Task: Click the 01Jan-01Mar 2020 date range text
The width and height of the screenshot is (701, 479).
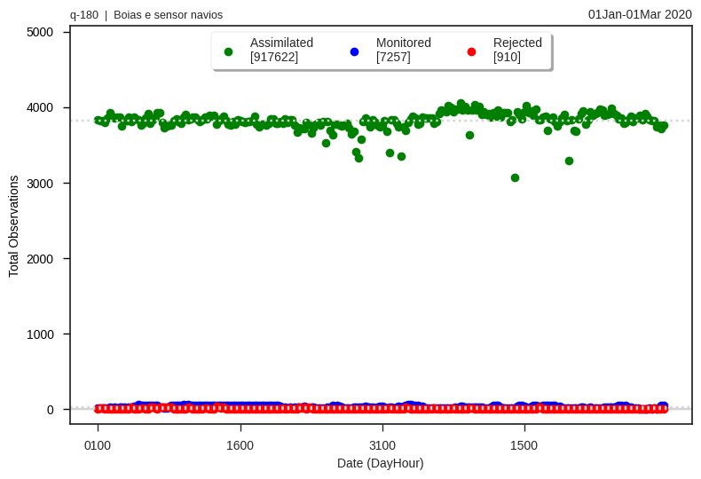Action: tap(640, 14)
